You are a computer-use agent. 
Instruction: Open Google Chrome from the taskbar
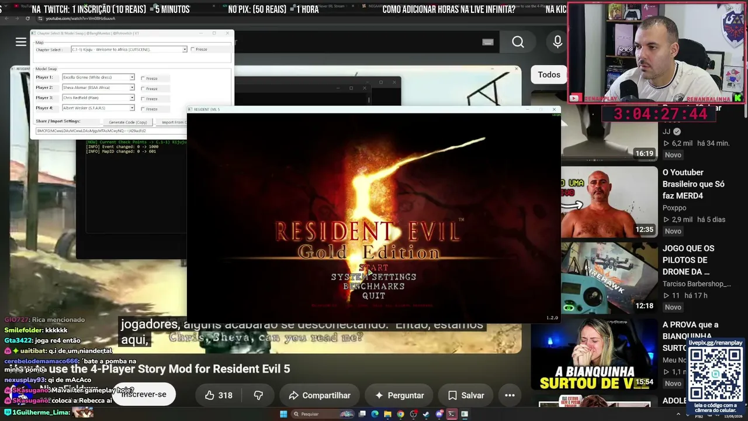400,414
